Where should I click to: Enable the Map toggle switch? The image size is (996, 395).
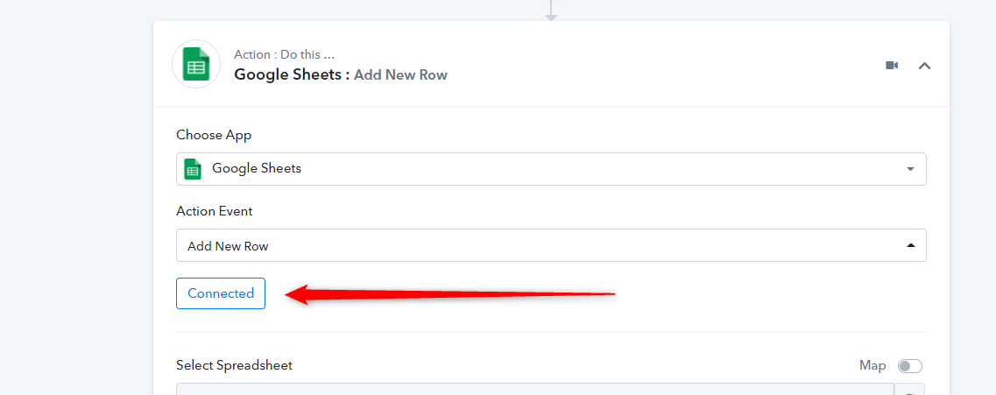point(909,366)
